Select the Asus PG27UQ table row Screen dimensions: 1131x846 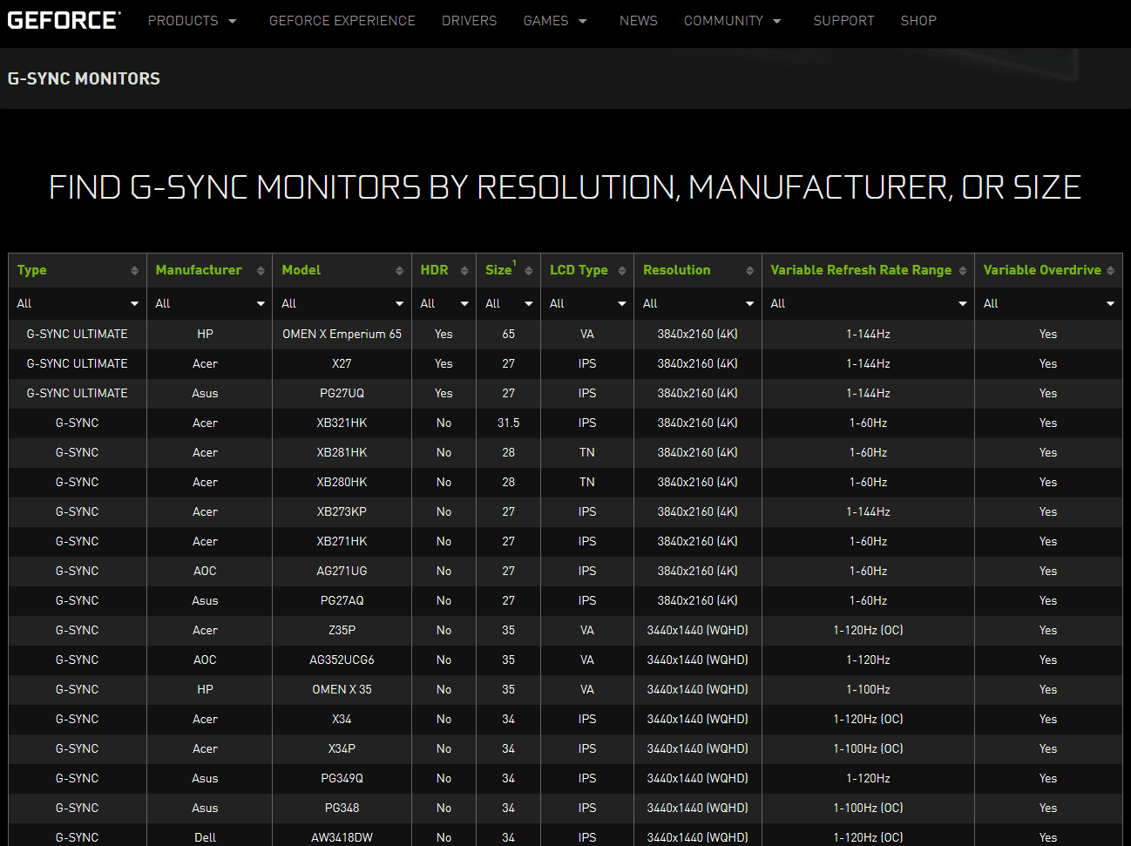pos(342,393)
